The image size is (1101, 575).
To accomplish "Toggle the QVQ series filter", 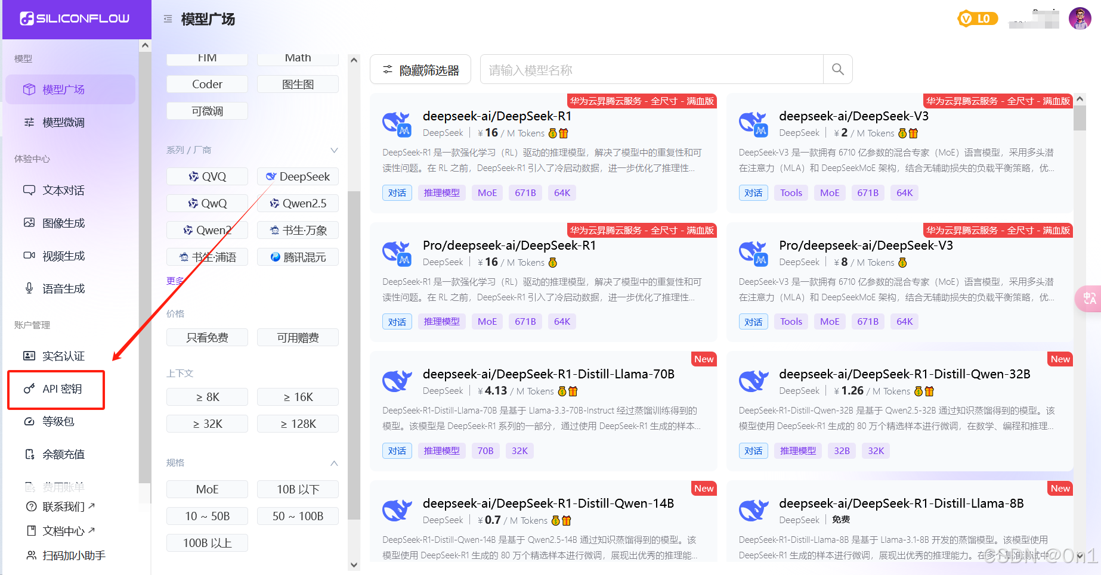I will 207,176.
